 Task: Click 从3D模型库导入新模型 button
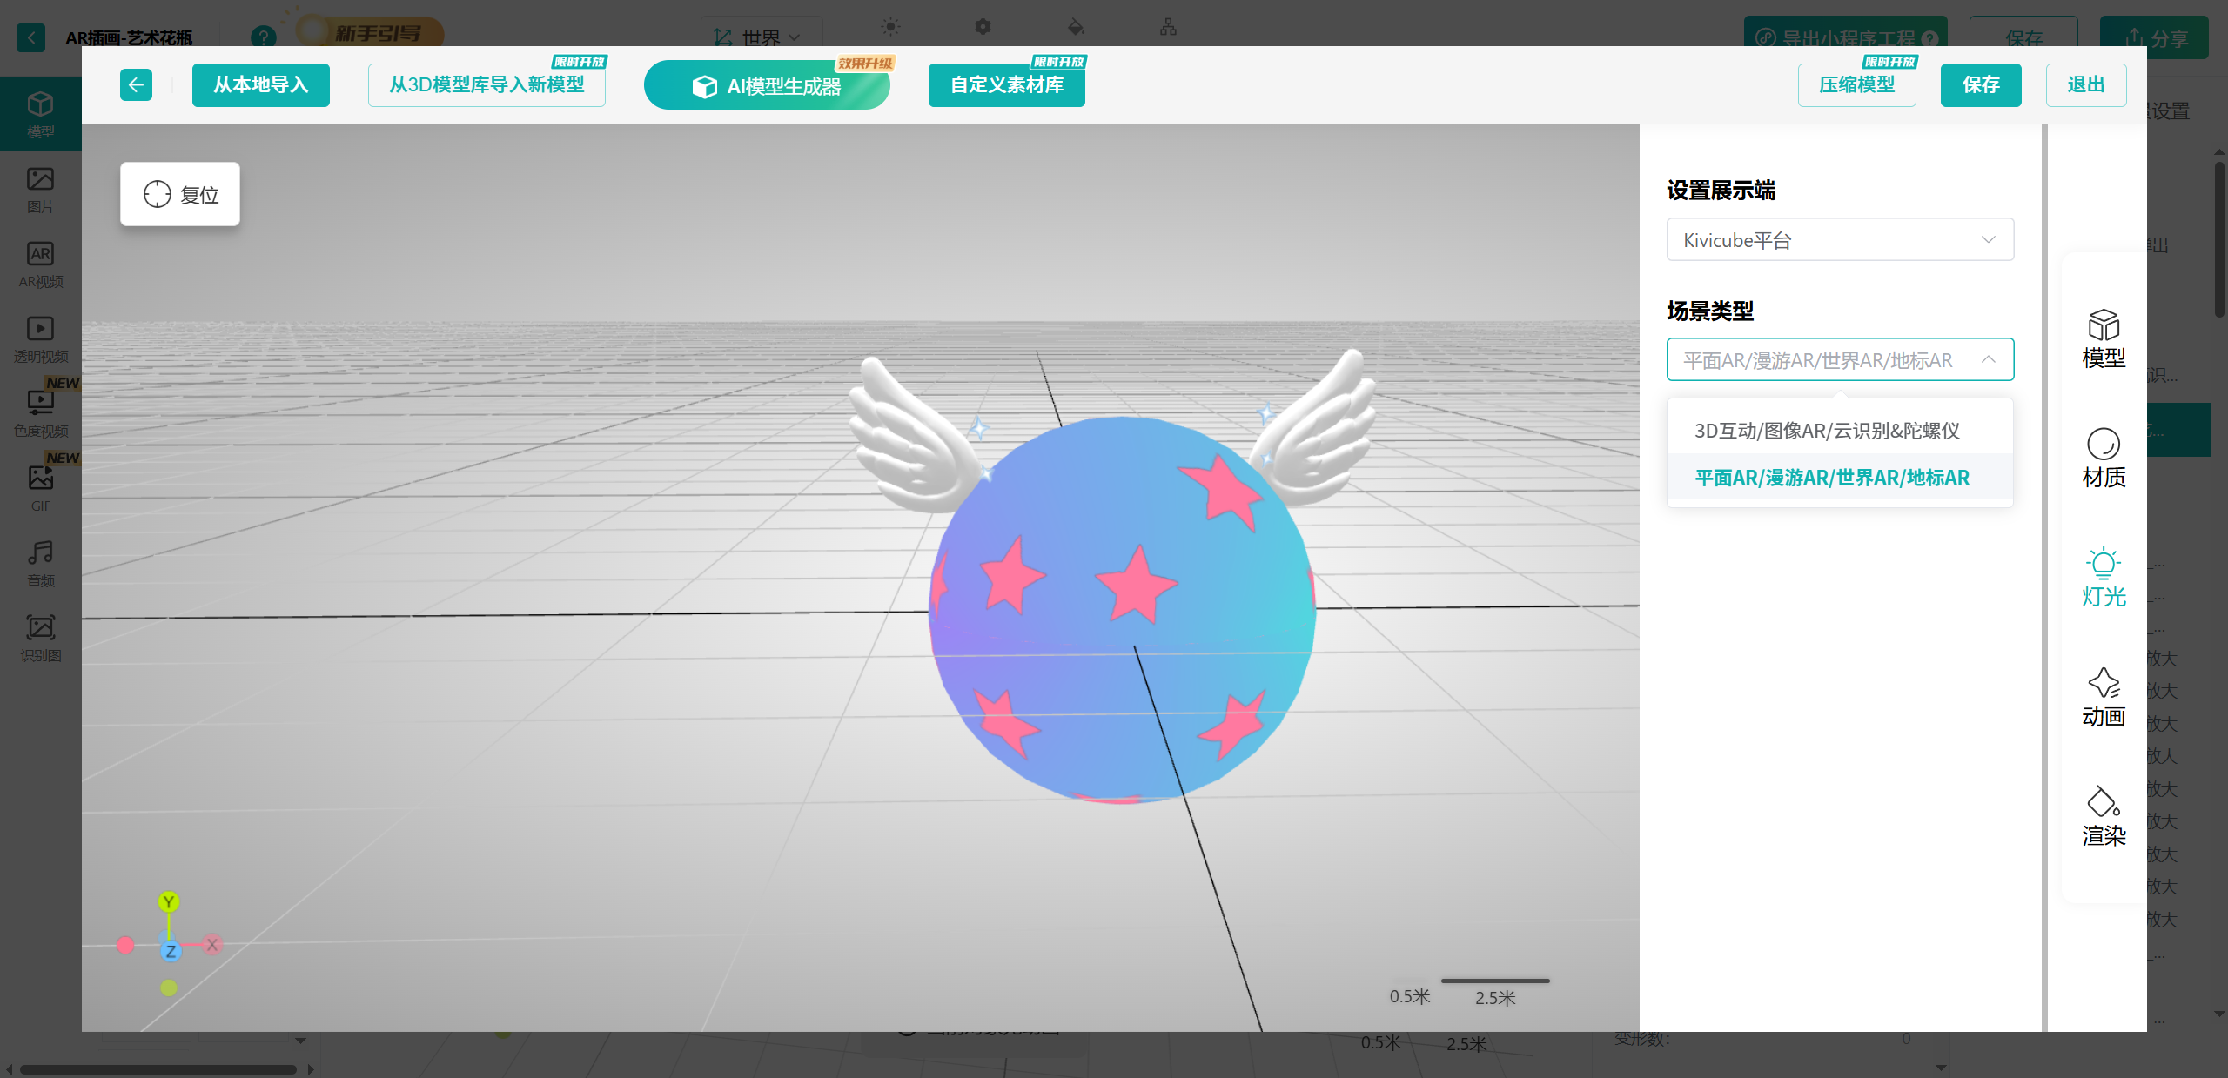pos(487,85)
